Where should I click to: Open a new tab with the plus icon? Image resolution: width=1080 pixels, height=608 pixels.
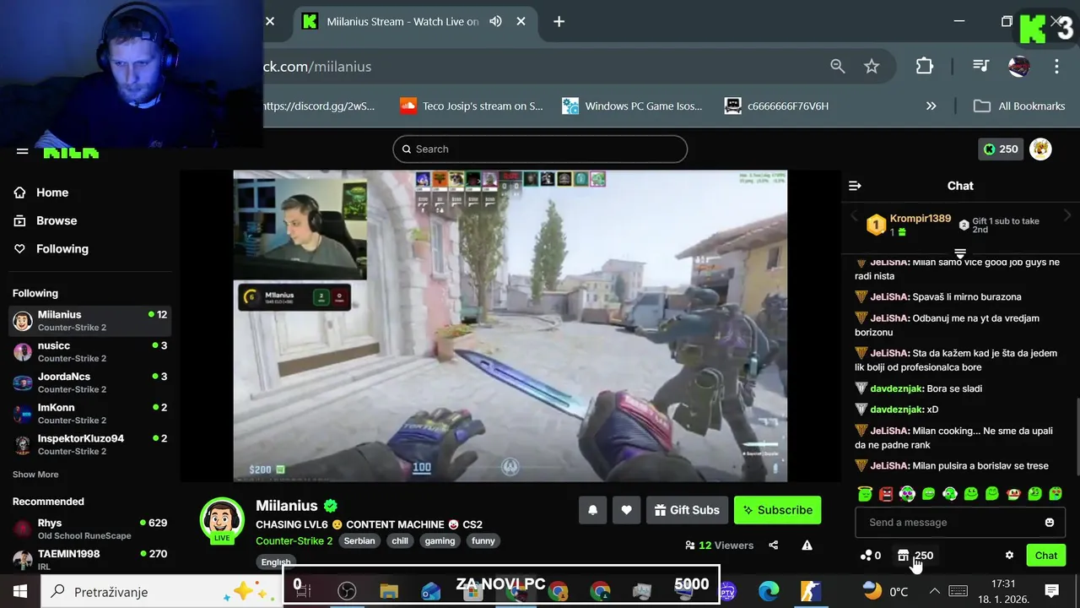pyautogui.click(x=559, y=21)
